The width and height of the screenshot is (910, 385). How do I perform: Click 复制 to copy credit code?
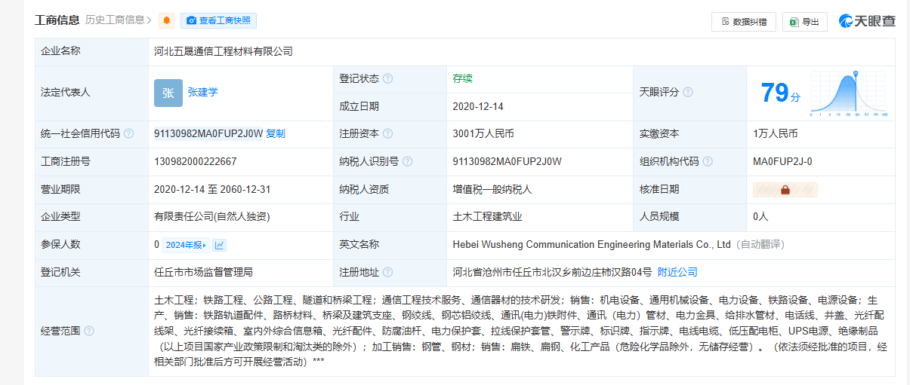coord(276,134)
